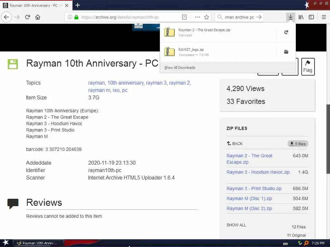Screen dimensions: 330x247
Task: Open the star start menu on taskbar
Action: tap(5, 243)
